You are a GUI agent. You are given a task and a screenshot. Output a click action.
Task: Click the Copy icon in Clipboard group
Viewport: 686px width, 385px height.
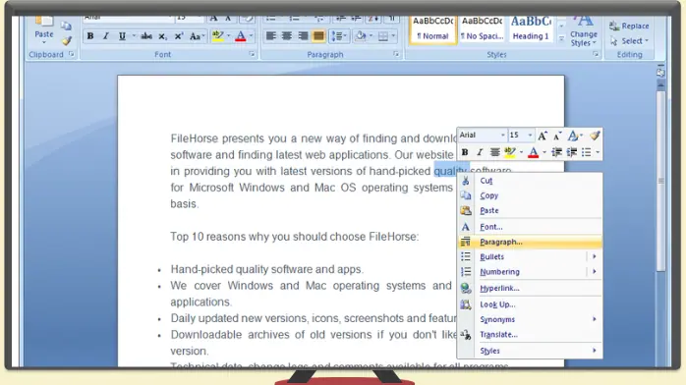66,27
